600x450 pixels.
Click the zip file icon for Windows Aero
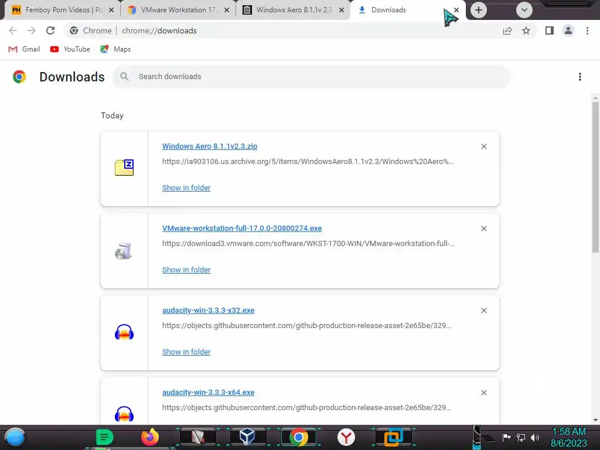tap(124, 168)
